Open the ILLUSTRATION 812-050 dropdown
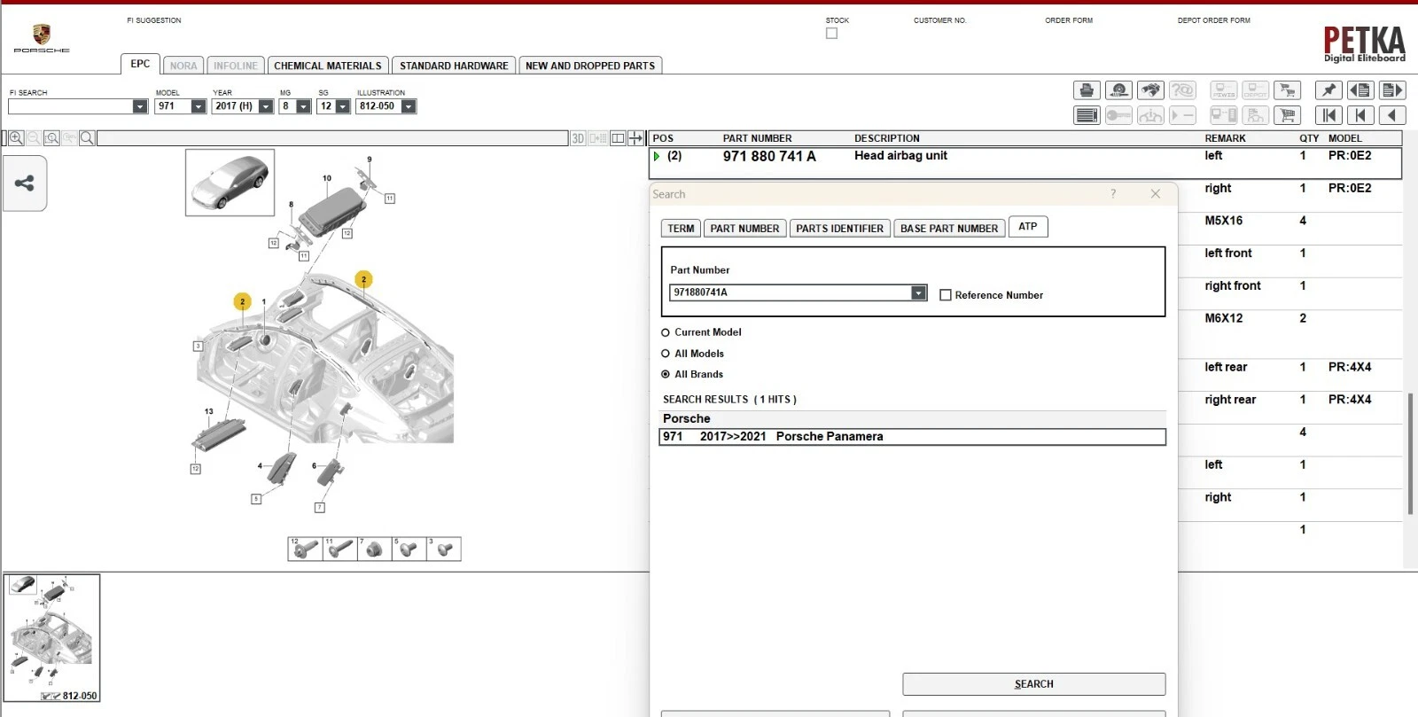The height and width of the screenshot is (717, 1418). 409,106
